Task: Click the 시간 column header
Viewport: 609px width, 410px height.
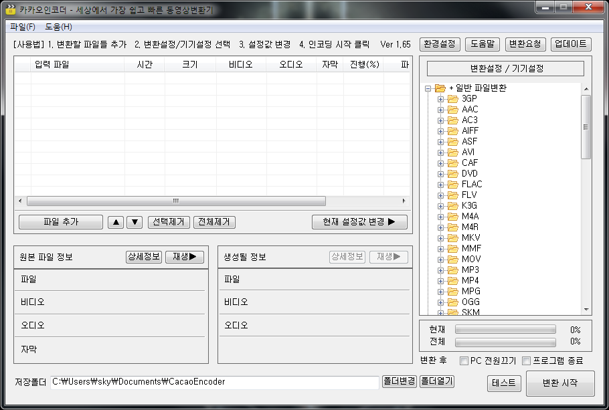Action: (x=145, y=64)
